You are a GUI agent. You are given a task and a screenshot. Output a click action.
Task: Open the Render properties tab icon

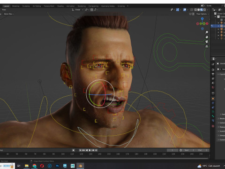(213, 69)
